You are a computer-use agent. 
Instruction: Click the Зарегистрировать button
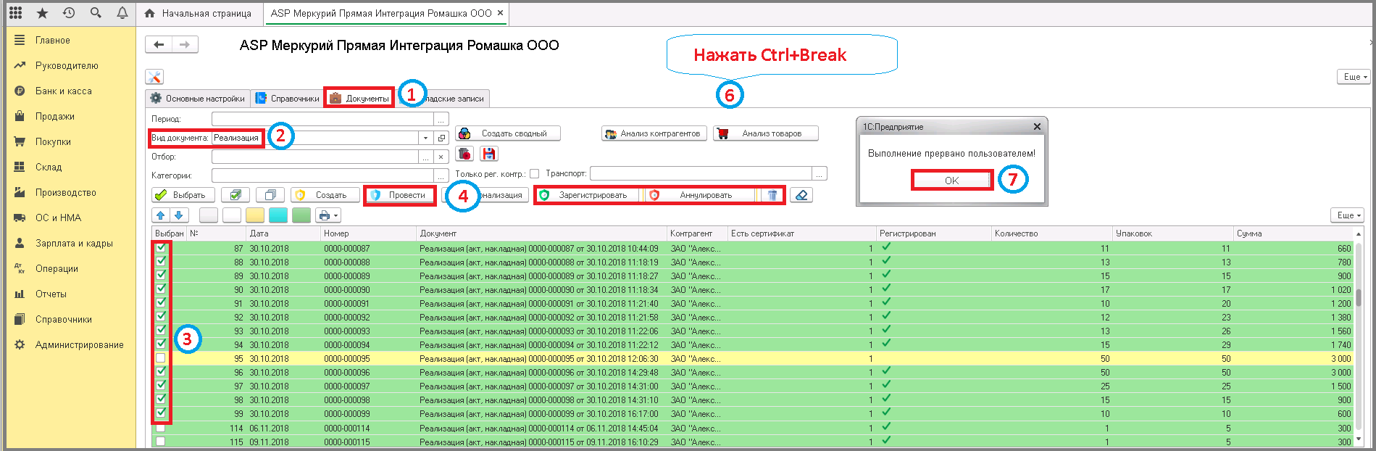pyautogui.click(x=588, y=195)
